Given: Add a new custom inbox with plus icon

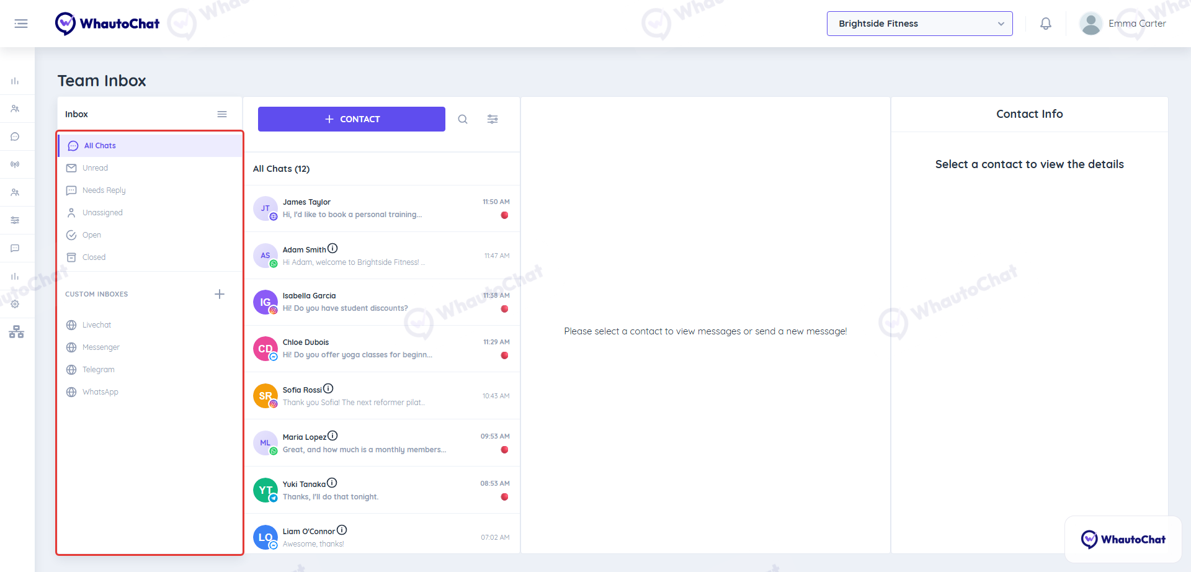Looking at the screenshot, I should click(x=220, y=294).
